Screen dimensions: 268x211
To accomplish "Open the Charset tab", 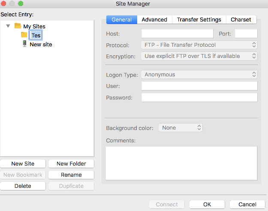I will pyautogui.click(x=241, y=20).
